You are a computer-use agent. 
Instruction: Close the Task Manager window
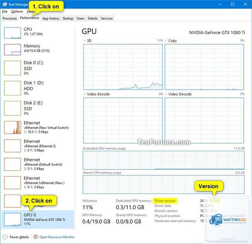tap(245, 4)
